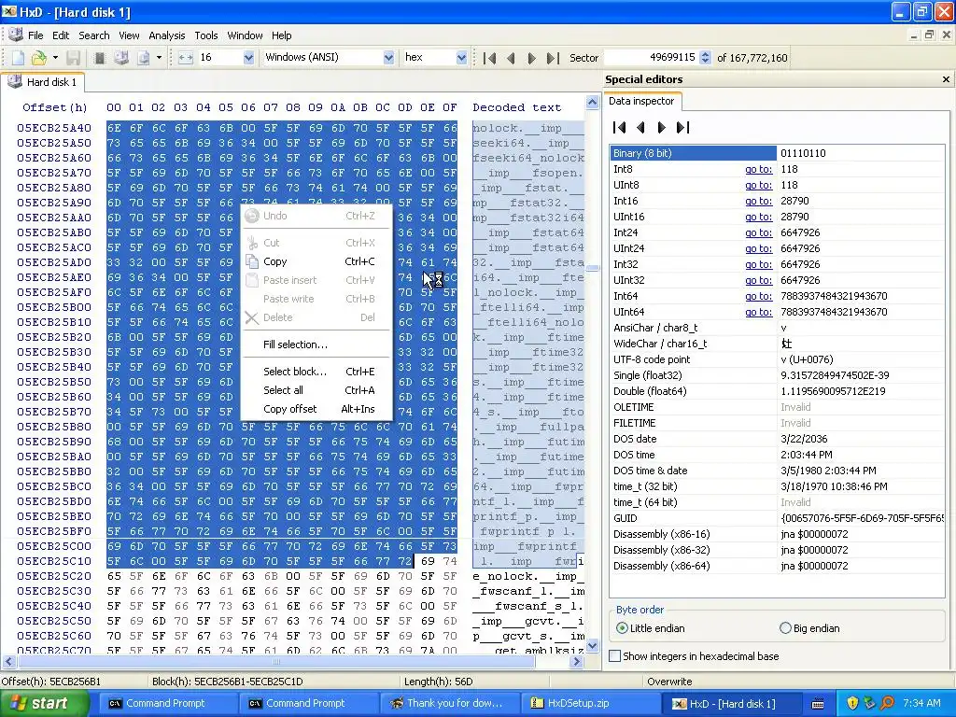Viewport: 956px width, 717px height.
Task: Go to previous sector in toolbar
Action: click(511, 58)
